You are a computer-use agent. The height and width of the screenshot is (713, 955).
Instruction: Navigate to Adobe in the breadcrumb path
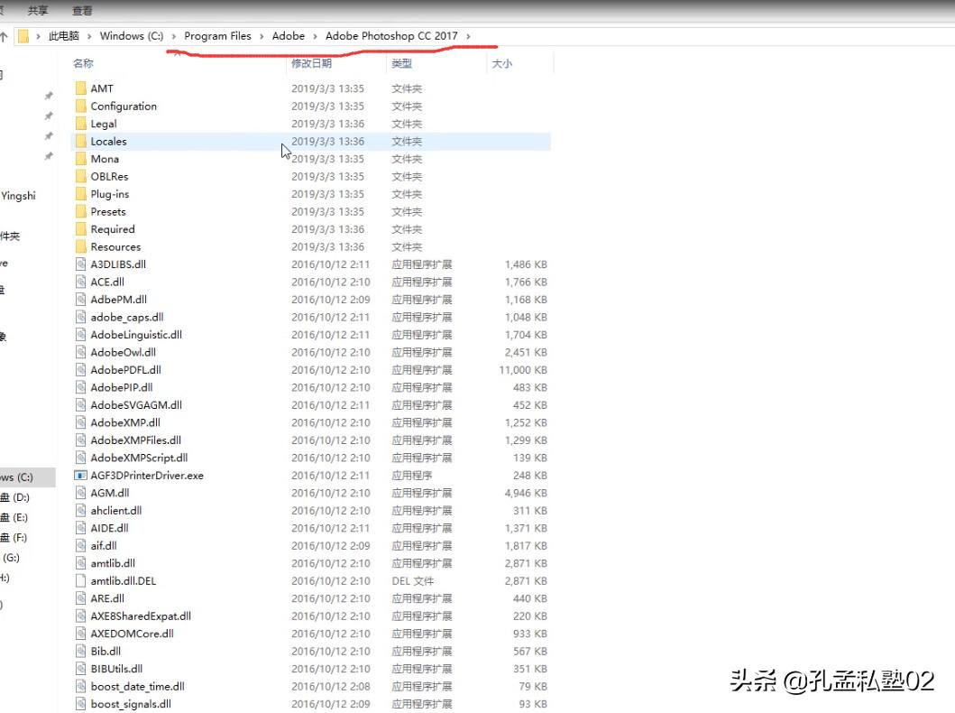click(x=288, y=36)
